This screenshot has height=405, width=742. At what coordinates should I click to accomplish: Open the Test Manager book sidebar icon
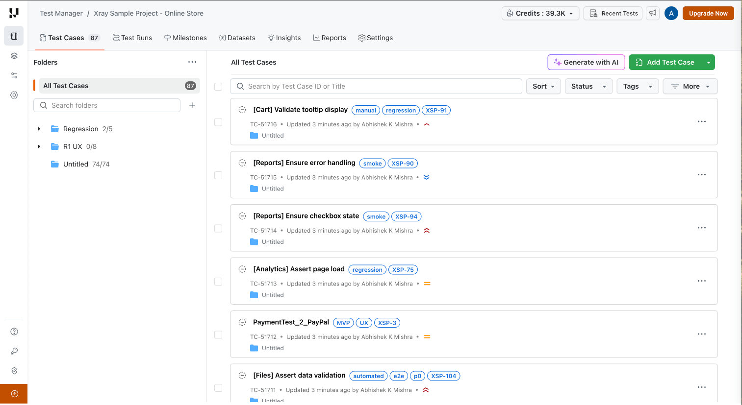click(14, 36)
